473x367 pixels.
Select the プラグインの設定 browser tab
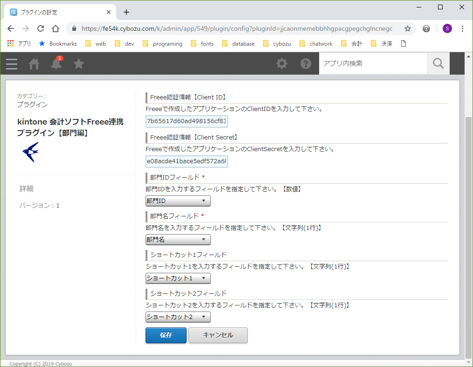pos(60,12)
